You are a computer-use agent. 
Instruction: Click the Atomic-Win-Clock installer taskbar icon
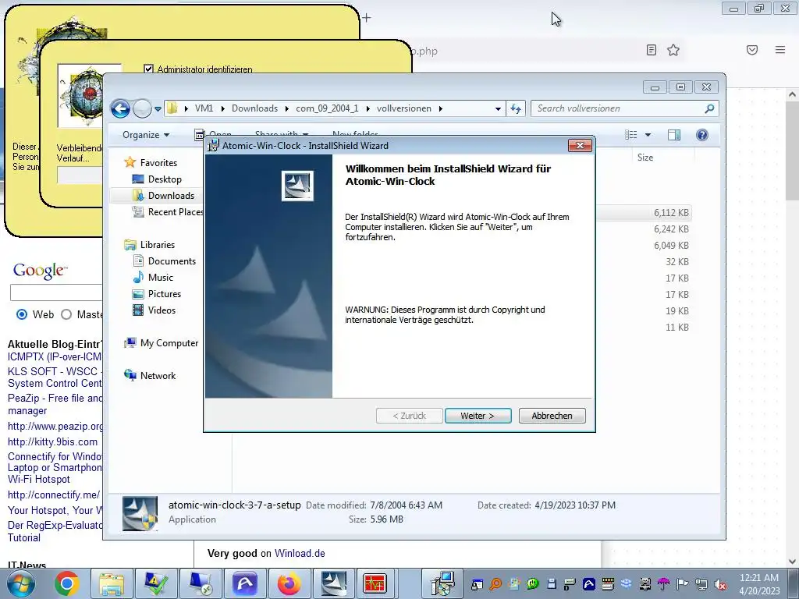coord(334,583)
